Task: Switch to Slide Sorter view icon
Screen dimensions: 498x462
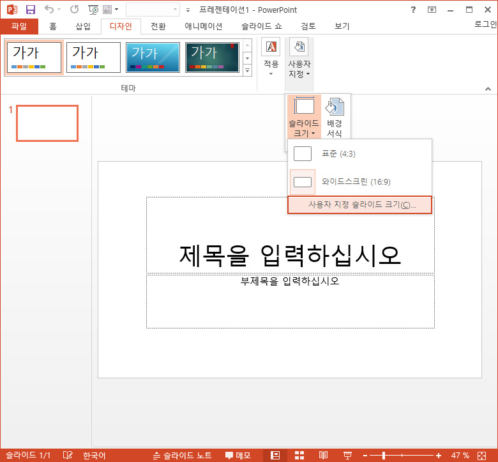Action: coord(299,456)
